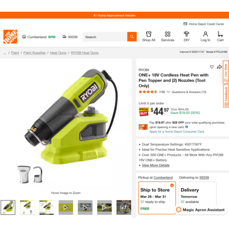Click into the Search input field
This screenshot has width=229, height=229.
[x=105, y=37]
